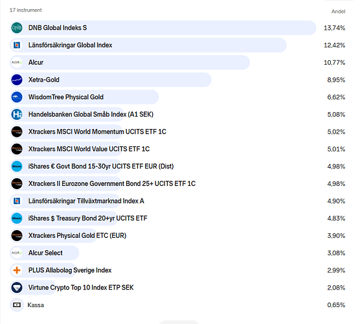Click the Handelsbanken Global Småb Index logo
The image size is (360, 324).
tap(17, 114)
